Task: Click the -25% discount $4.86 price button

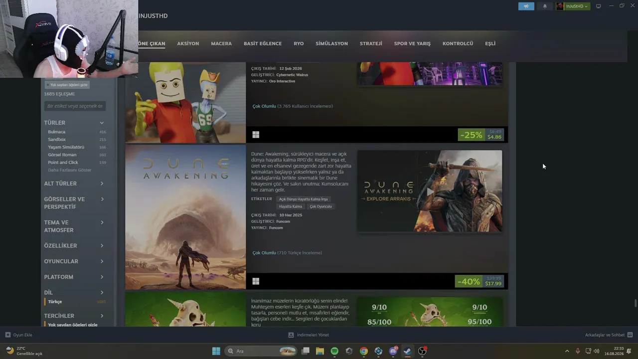Action: (480, 135)
